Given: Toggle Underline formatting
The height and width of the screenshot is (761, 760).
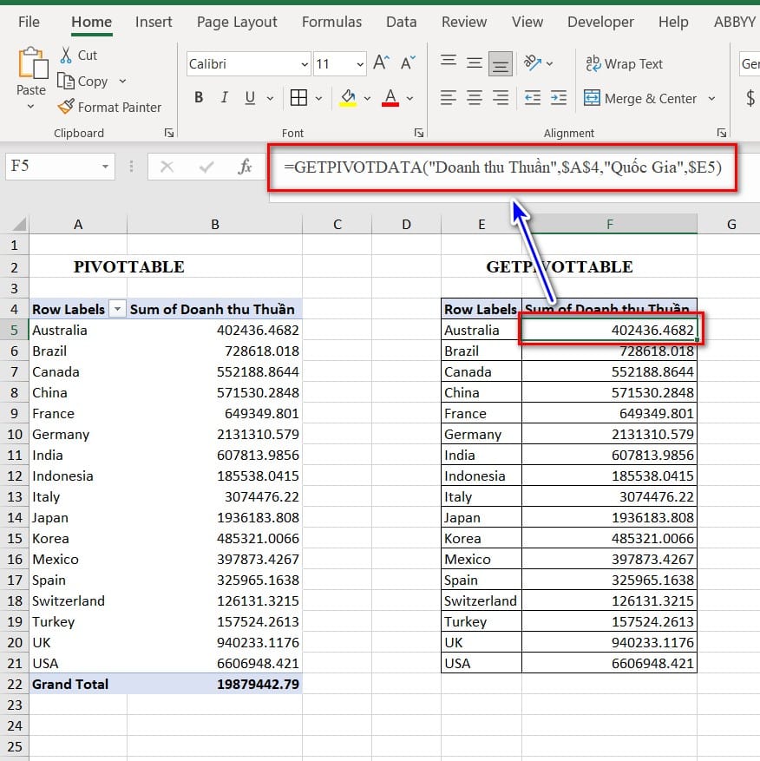Looking at the screenshot, I should [x=250, y=98].
